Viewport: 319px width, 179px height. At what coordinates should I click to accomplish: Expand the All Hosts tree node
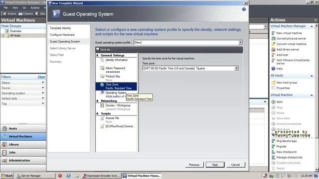(x=3, y=36)
